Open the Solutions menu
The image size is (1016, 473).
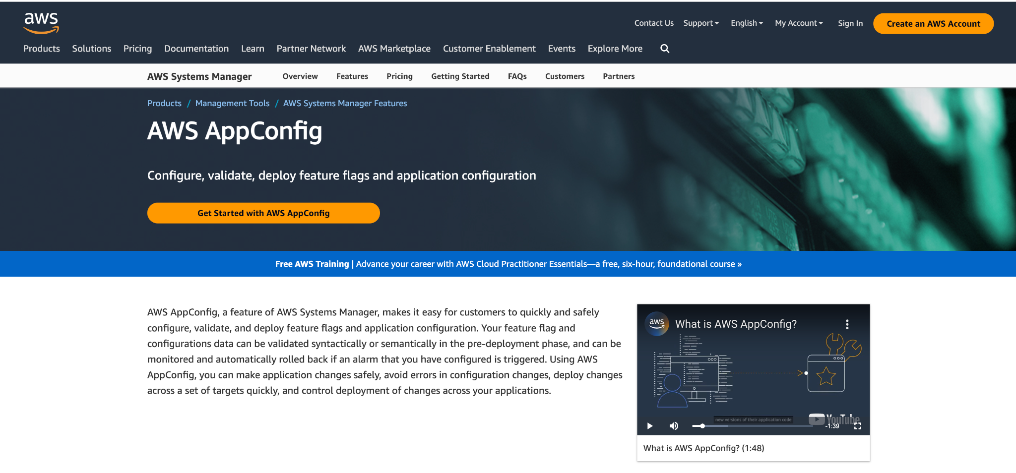click(92, 49)
